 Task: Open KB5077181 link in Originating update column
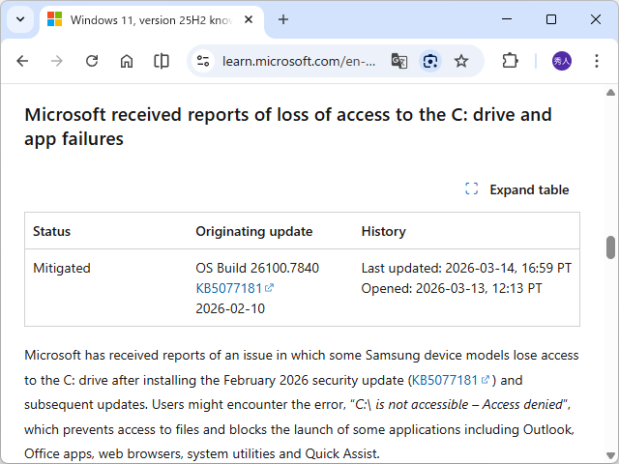click(x=228, y=288)
